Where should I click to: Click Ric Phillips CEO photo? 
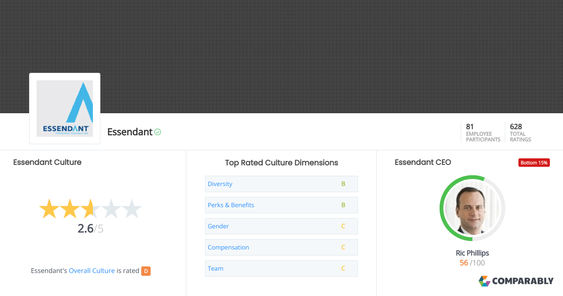point(472,208)
